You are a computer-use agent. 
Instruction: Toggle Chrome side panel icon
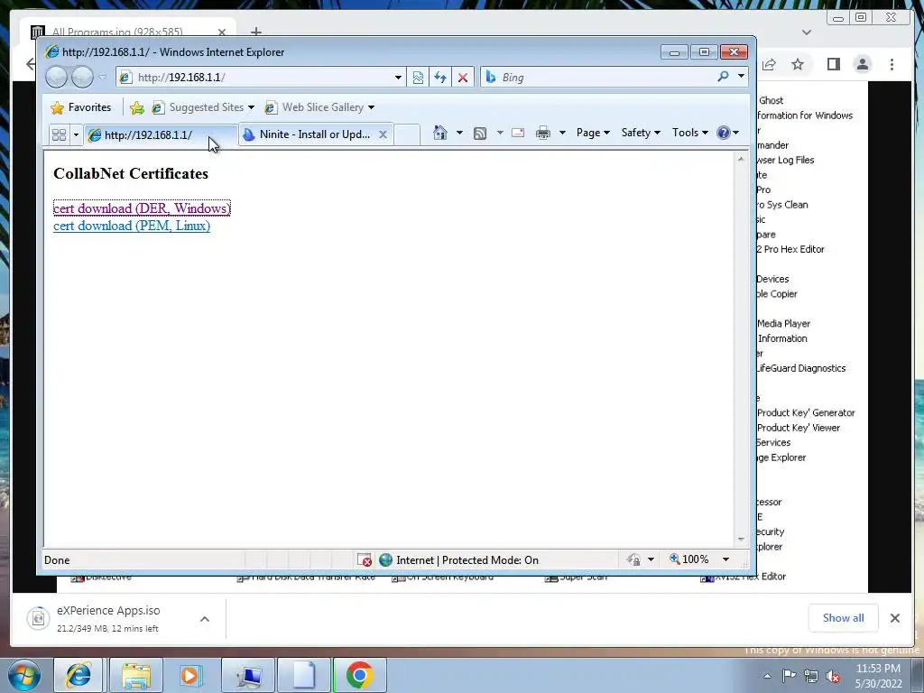coord(833,64)
